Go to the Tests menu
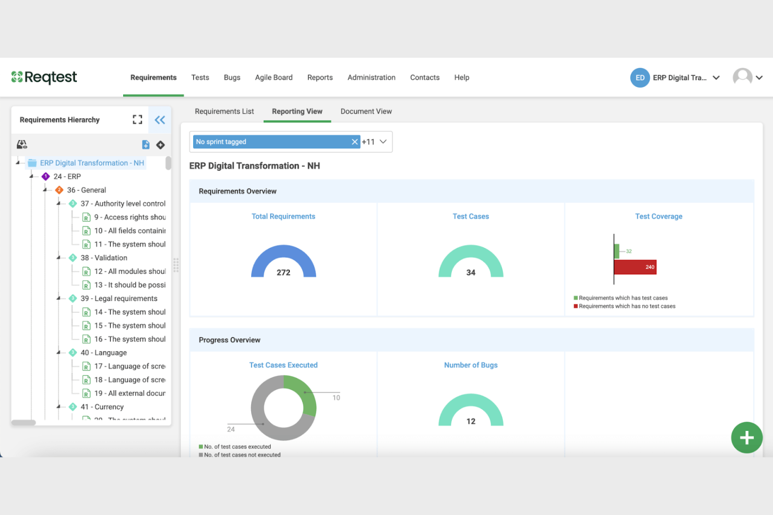773x515 pixels. 200,78
